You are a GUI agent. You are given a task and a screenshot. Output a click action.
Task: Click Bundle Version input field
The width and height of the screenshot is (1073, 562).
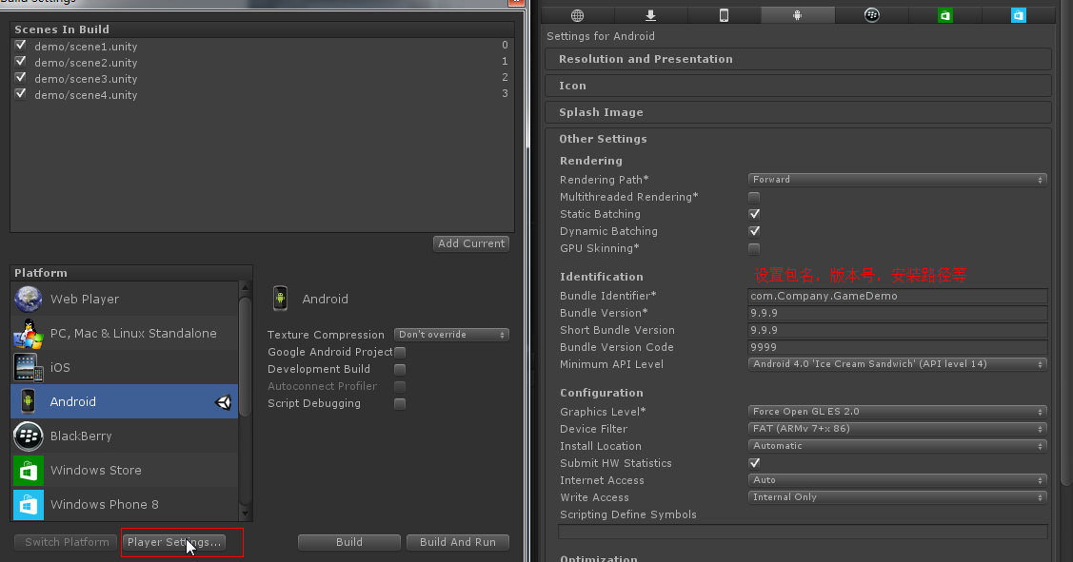click(x=897, y=313)
